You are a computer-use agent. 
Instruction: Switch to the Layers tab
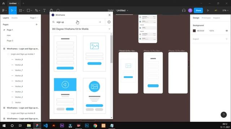coord(6,18)
